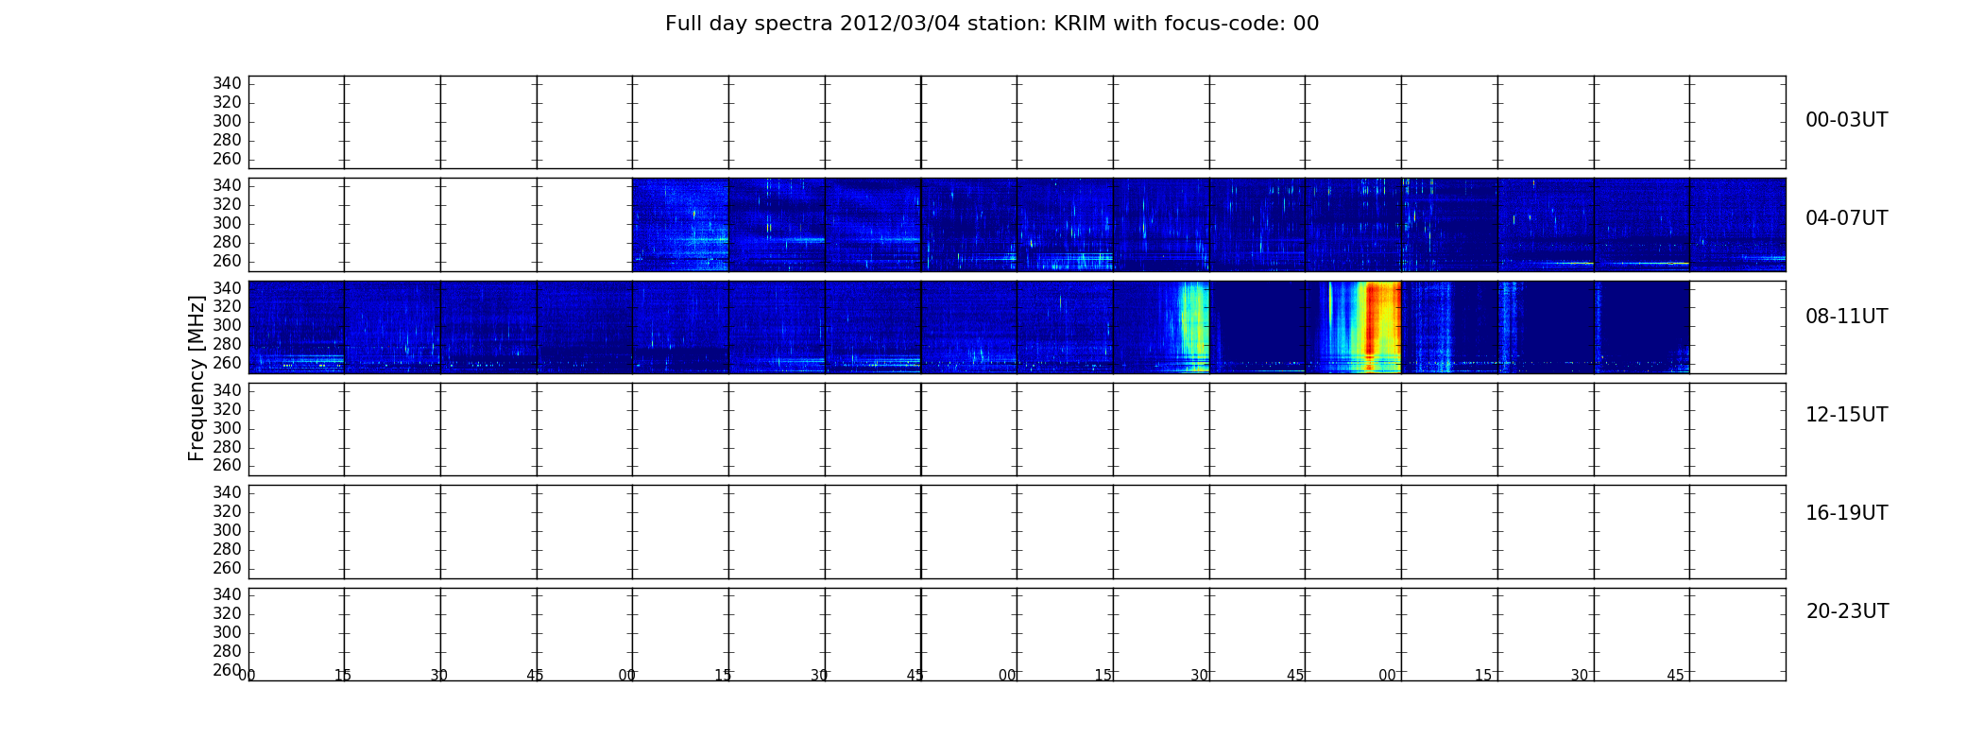This screenshot has height=756, width=1984.
Task: Click the '300' tick of the 04-07UT panel
Action: pyautogui.click(x=227, y=223)
